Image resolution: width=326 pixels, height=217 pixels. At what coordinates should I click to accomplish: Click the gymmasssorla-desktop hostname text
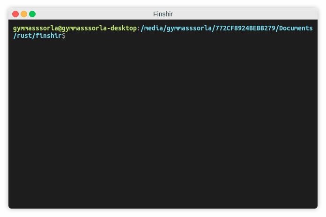point(99,28)
